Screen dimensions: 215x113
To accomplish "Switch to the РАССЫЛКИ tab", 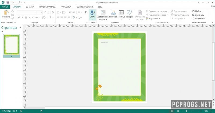I will 66,7.
